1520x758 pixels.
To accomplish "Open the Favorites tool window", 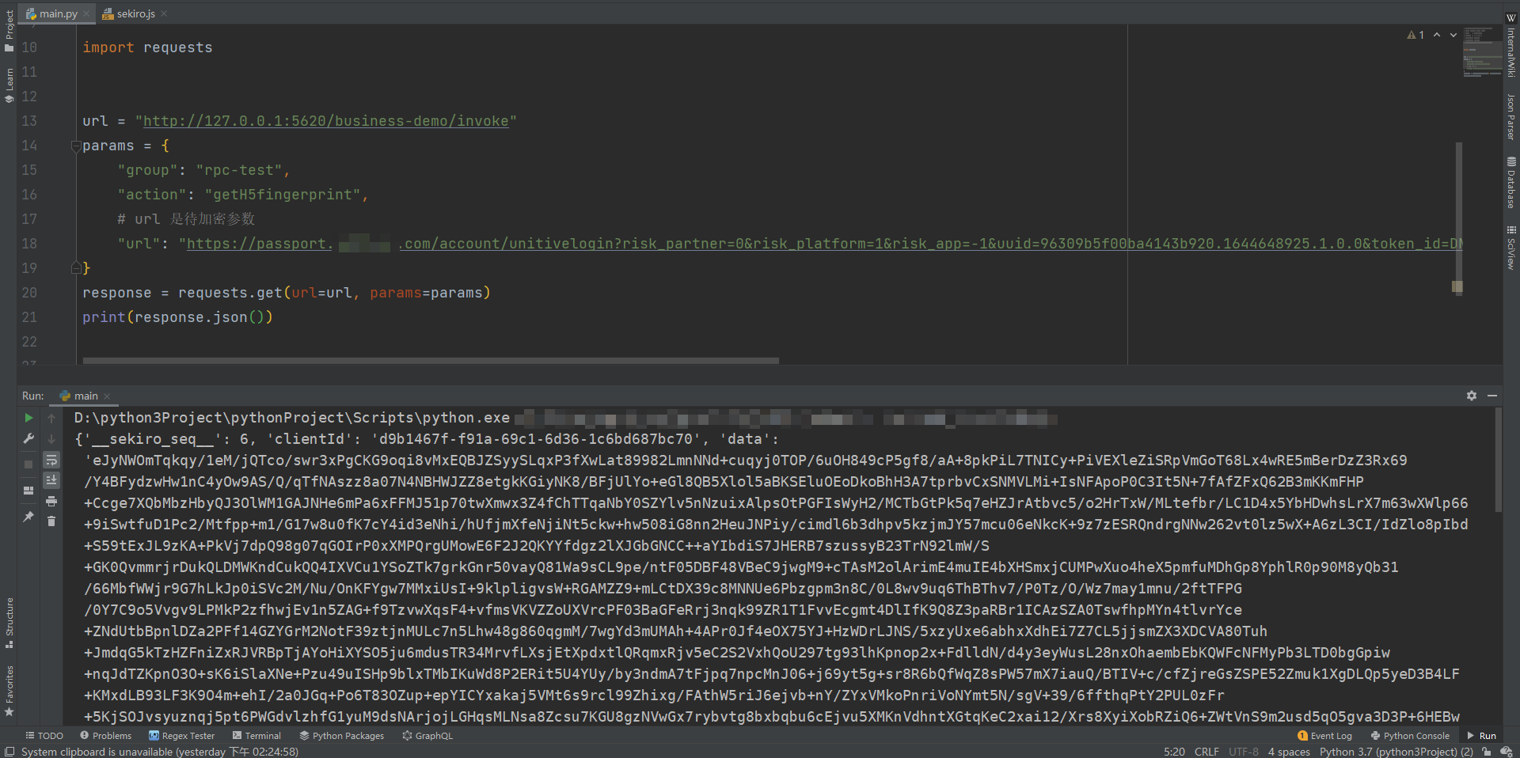I will tap(9, 691).
